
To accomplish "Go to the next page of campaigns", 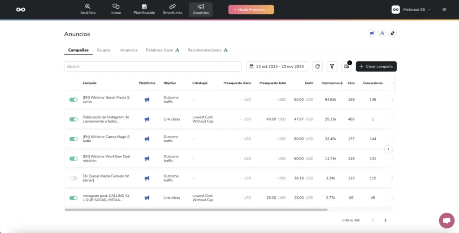I will [x=385, y=220].
